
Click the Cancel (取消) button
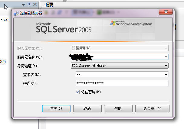coord(87,109)
